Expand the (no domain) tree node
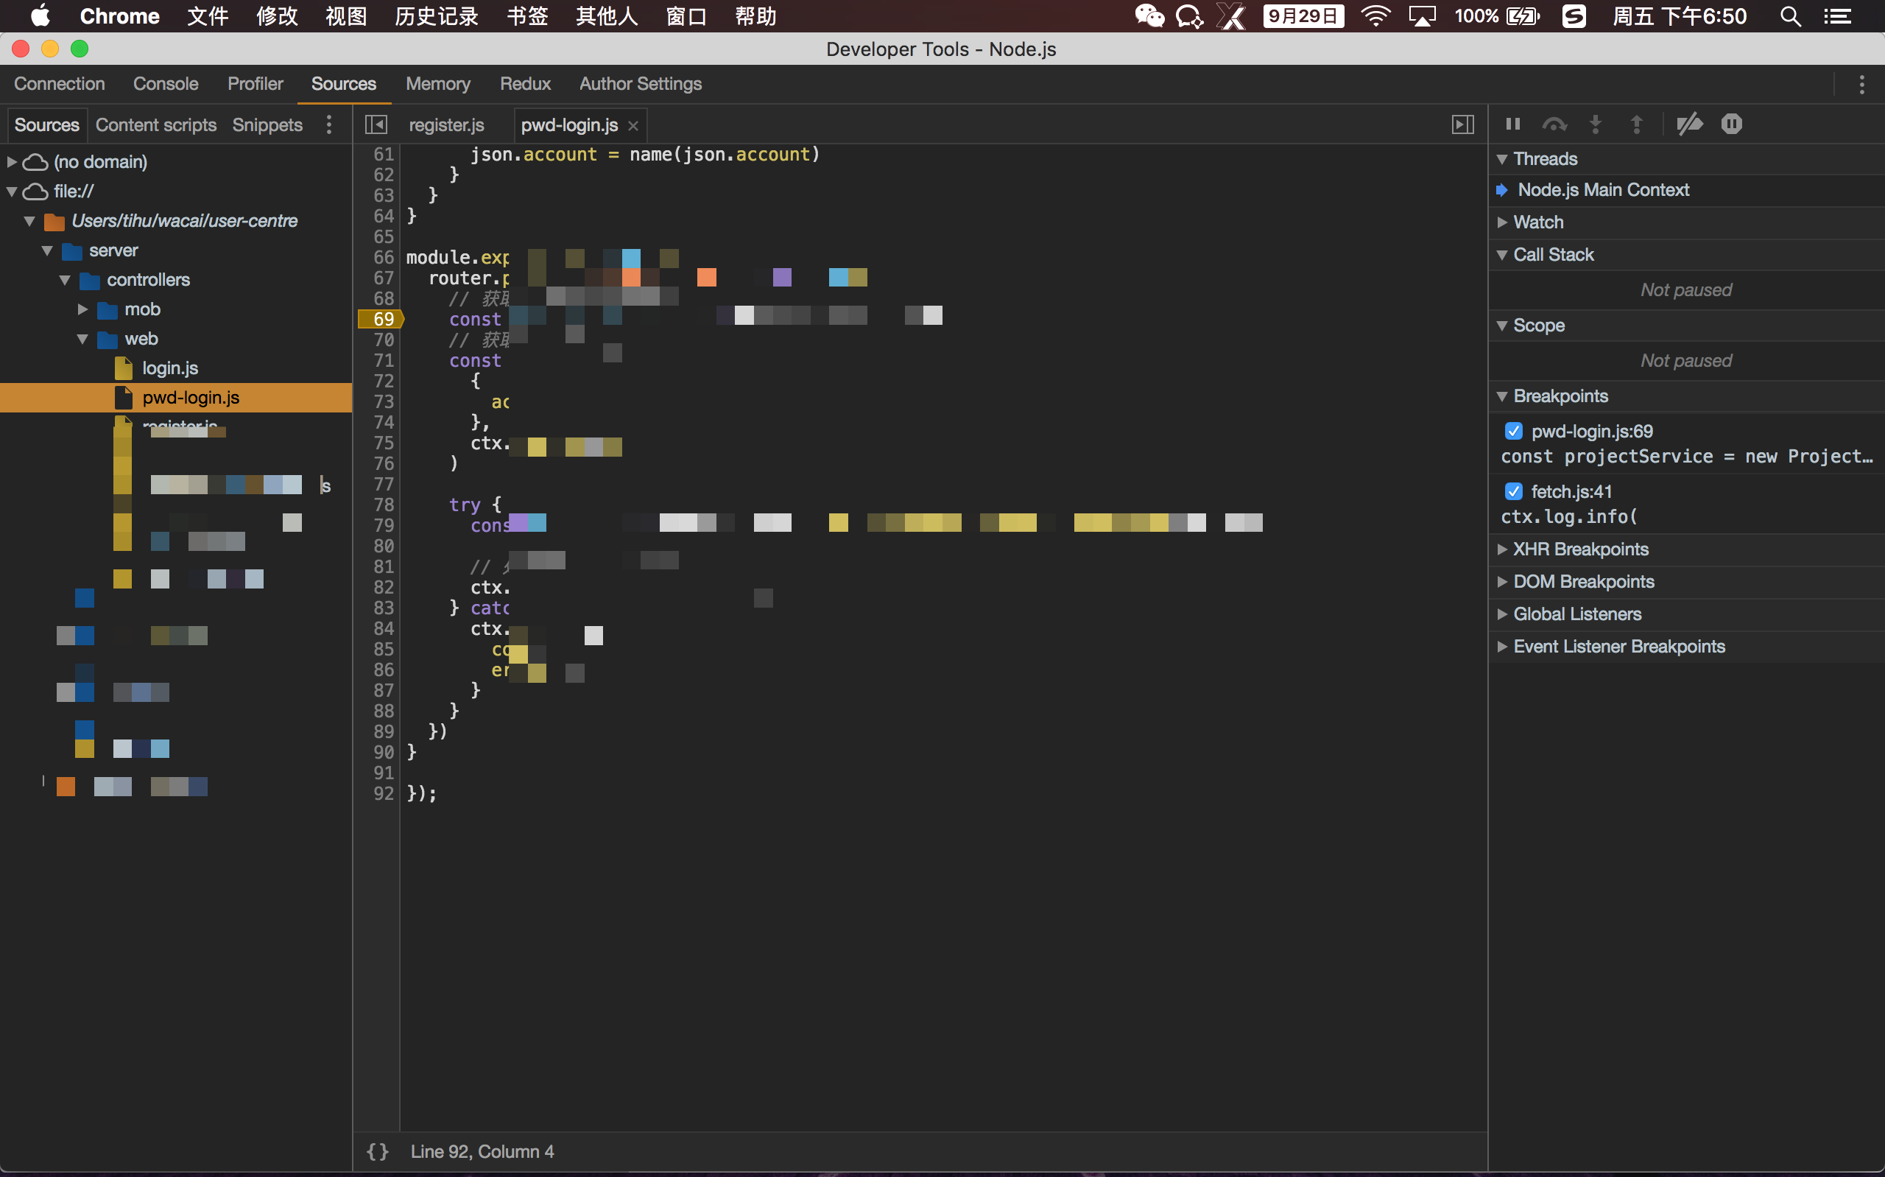Viewport: 1885px width, 1177px height. click(12, 162)
